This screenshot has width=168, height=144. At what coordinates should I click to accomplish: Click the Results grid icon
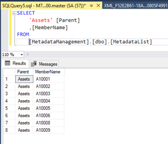click(x=8, y=63)
